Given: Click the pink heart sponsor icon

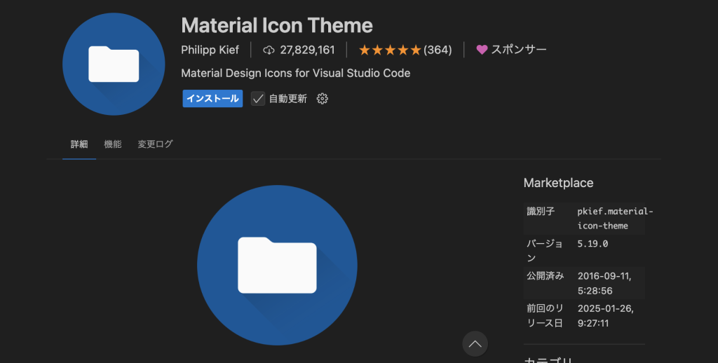Looking at the screenshot, I should pyautogui.click(x=482, y=50).
